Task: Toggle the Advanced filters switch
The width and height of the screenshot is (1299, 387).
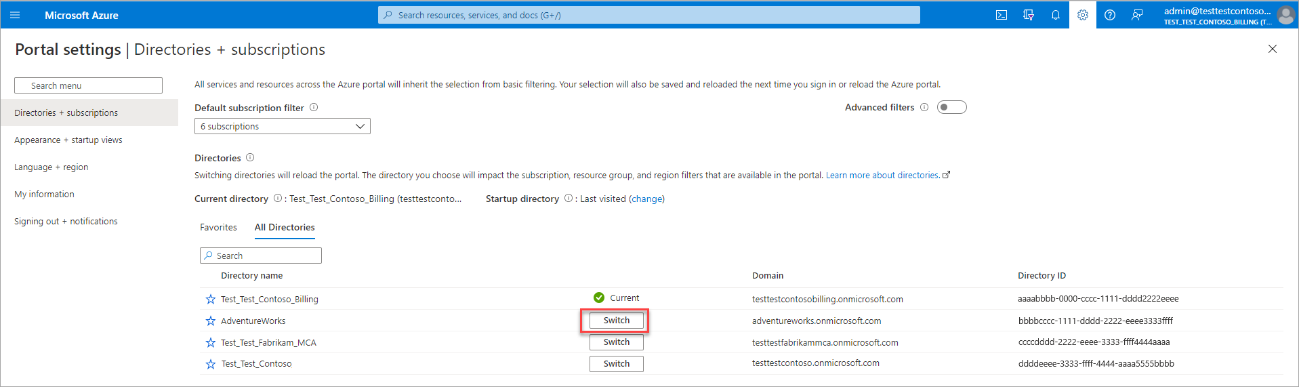Action: [x=951, y=107]
